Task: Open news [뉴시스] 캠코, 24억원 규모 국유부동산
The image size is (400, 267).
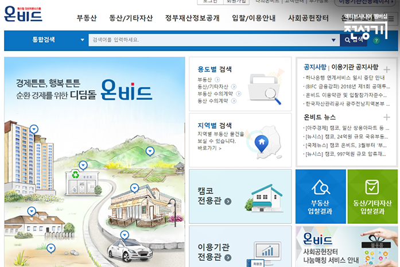Action: (x=346, y=137)
